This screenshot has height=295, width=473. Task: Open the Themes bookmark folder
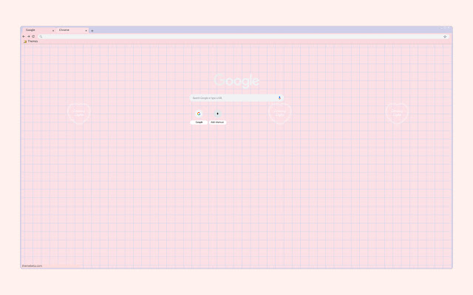[30, 41]
